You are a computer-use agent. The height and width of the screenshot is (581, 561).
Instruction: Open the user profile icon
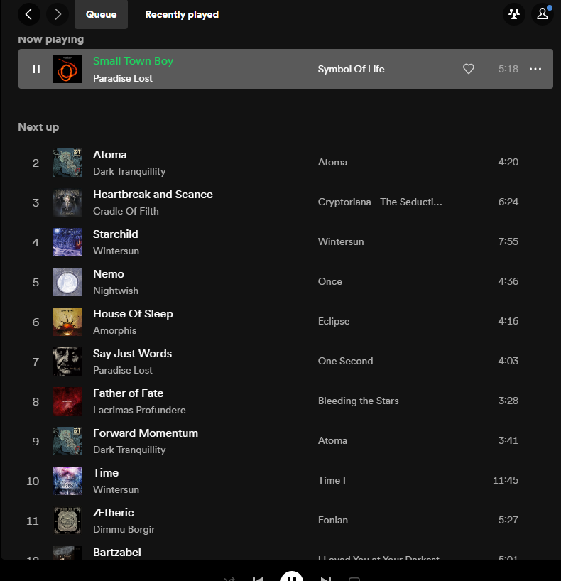coord(543,14)
